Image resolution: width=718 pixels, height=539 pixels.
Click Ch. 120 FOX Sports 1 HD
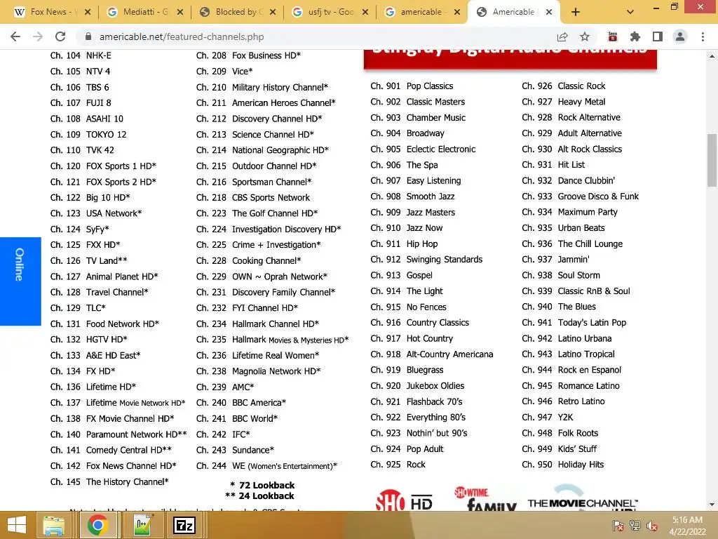click(103, 166)
